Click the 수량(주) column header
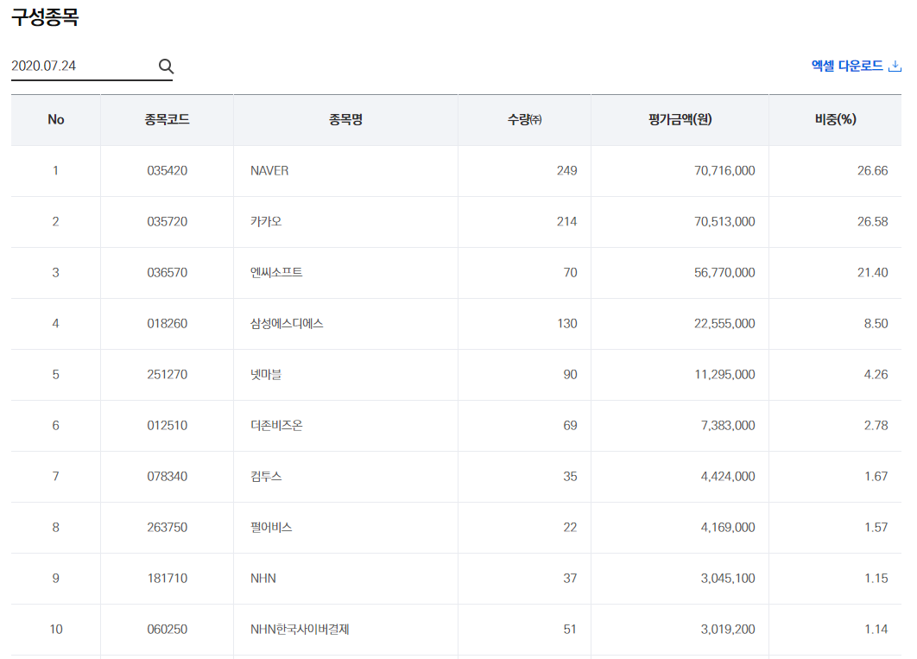 [524, 120]
